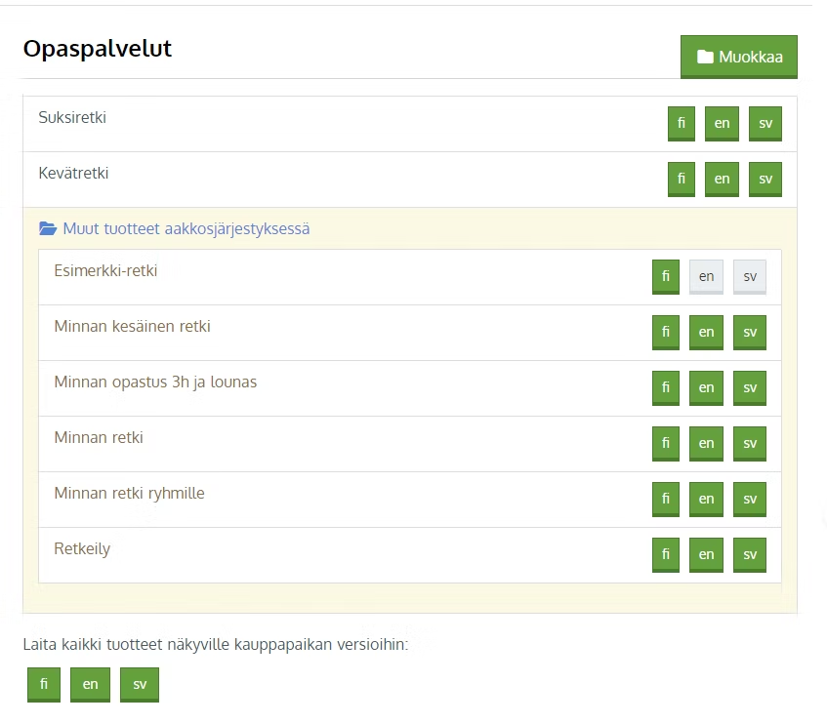Image resolution: width=827 pixels, height=724 pixels.
Task: Show all products in the en shop version
Action: (x=90, y=684)
